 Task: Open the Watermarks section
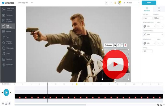tap(8, 48)
